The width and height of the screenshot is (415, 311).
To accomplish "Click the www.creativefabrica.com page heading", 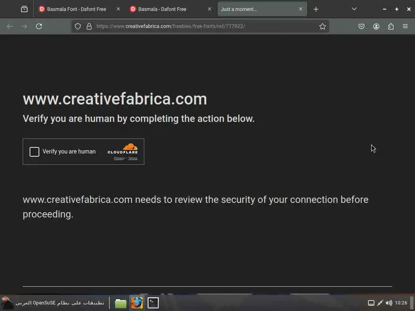I will (115, 99).
